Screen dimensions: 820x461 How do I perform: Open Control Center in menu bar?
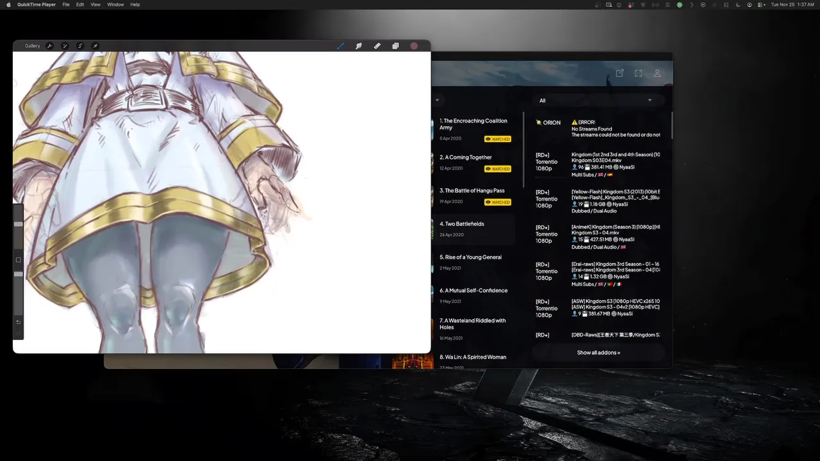tap(760, 4)
